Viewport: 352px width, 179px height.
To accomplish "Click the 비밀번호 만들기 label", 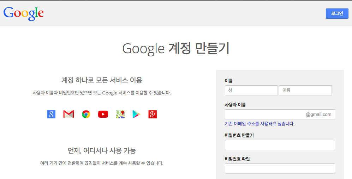I will (x=239, y=135).
